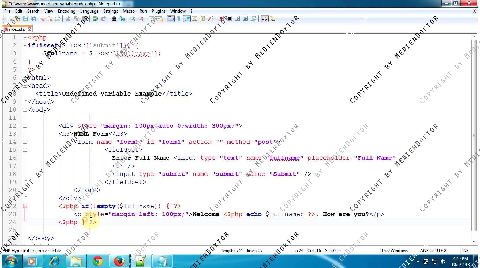Viewport: 480px width, 268px height.
Task: Collapse the PHP block at line 1
Action: (25, 37)
